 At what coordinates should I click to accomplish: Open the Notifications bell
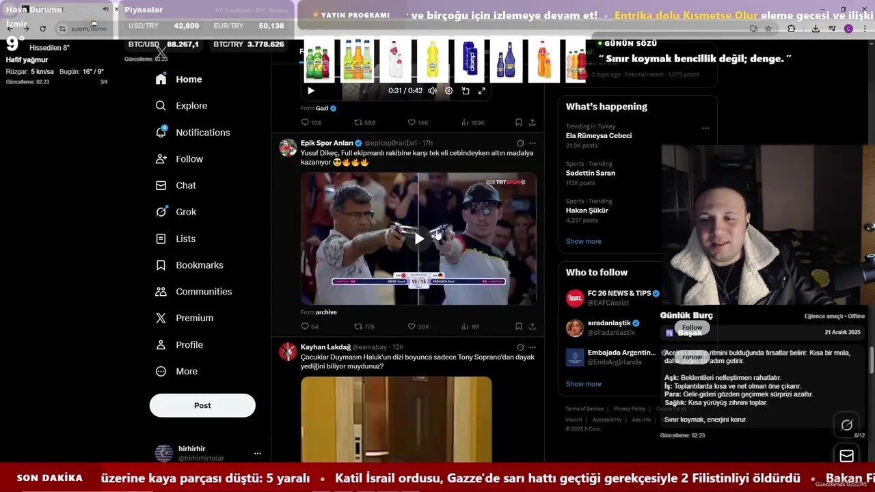[x=193, y=133]
